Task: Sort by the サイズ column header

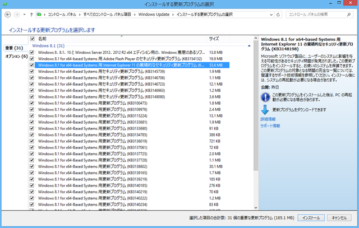Action: coord(214,39)
